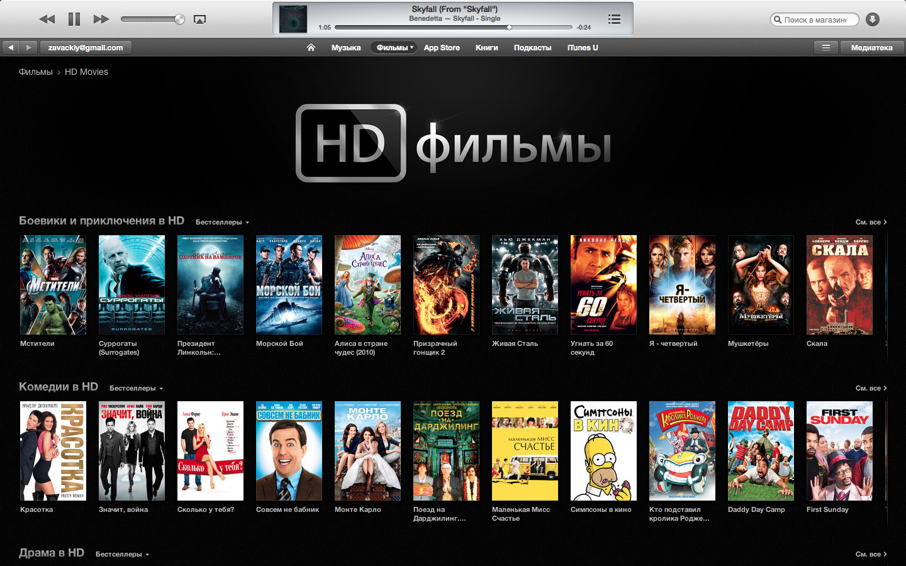Open the downloads arrow icon

tap(873, 19)
